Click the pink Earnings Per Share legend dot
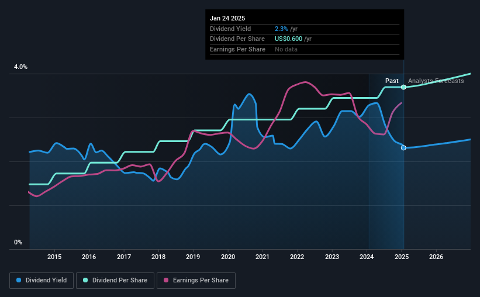Screen dimensions: 480x297 (x=166, y=280)
